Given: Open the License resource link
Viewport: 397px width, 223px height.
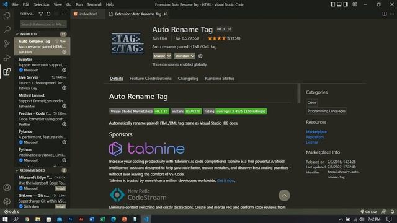Looking at the screenshot, I should (312, 142).
